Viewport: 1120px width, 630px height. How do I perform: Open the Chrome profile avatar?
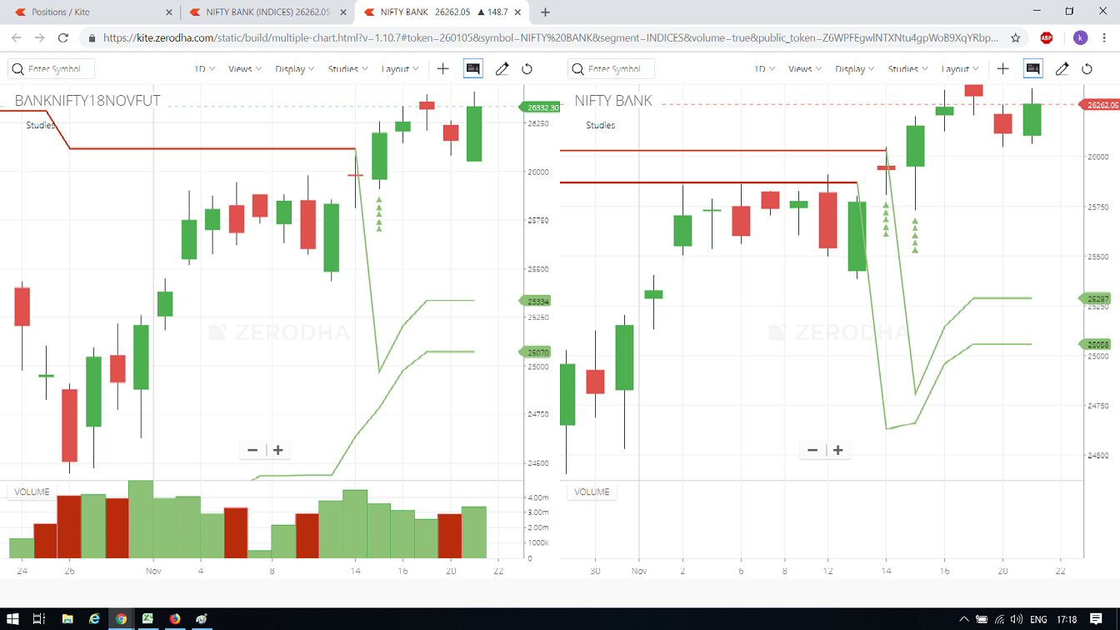click(1080, 37)
